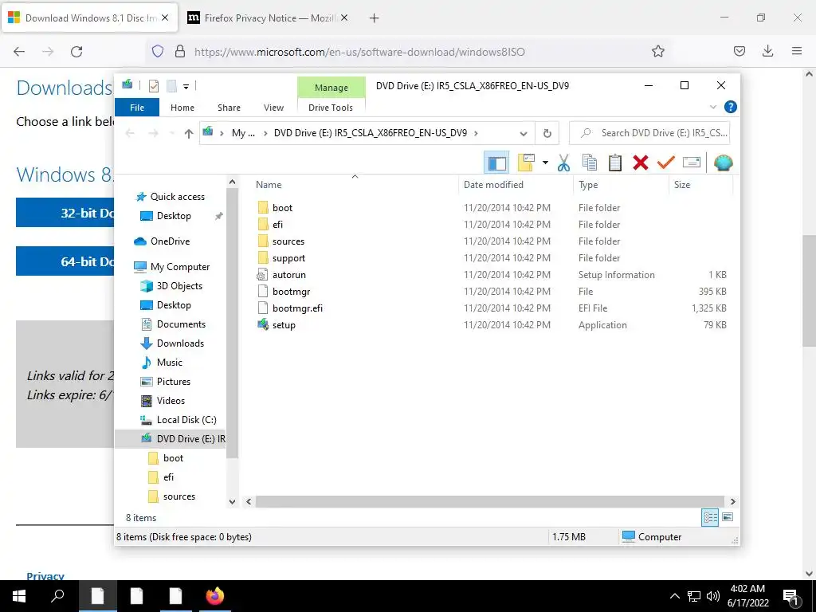Switch to Firefox Privacy Notice tab
Screen dimensions: 816x612
click(x=268, y=18)
